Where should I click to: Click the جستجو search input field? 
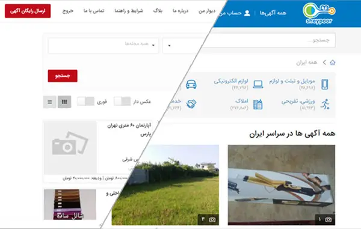point(268,40)
